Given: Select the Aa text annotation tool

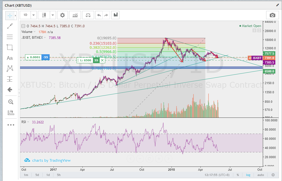Looking at the screenshot, I should pyautogui.click(x=10, y=58).
